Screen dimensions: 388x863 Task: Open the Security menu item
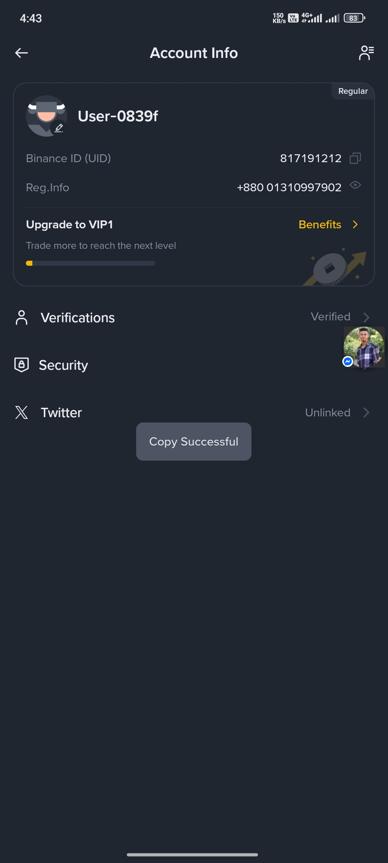coord(64,365)
